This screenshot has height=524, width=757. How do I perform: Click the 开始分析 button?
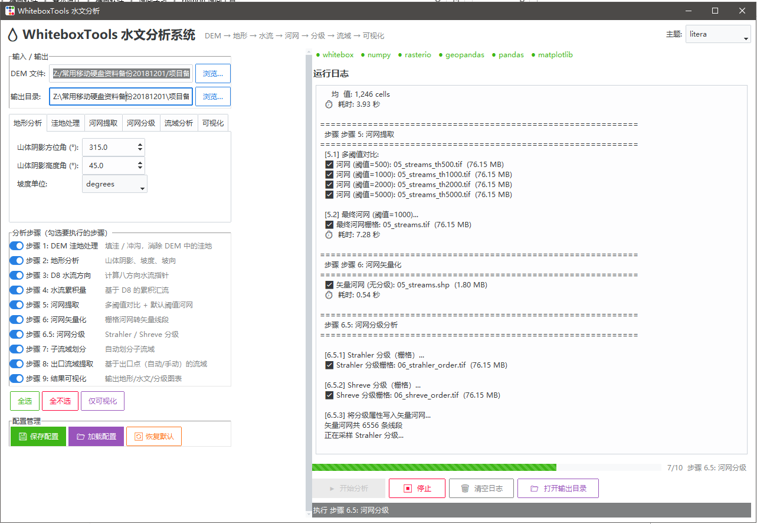tap(349, 489)
